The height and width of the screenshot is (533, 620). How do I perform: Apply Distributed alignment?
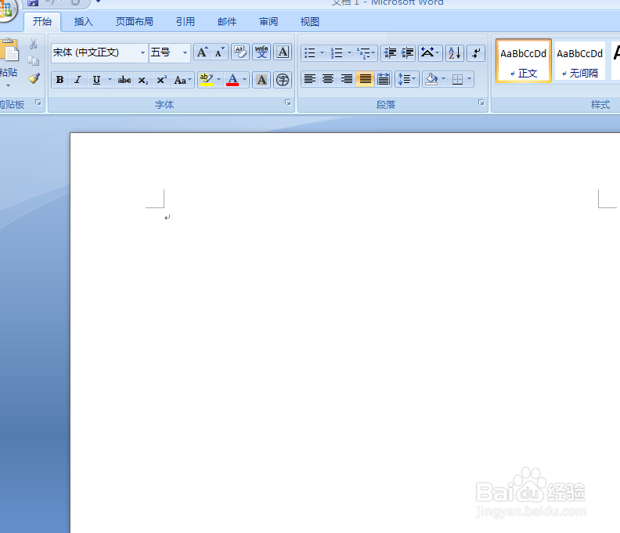[384, 79]
